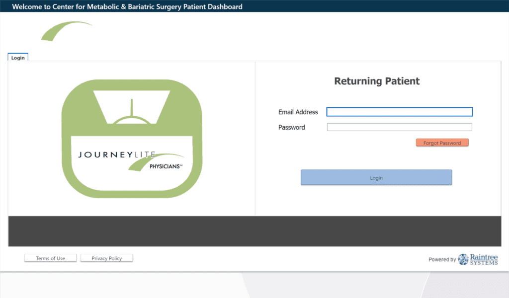Click the Raintree Systems logo
The height and width of the screenshot is (298, 509).
click(x=478, y=259)
